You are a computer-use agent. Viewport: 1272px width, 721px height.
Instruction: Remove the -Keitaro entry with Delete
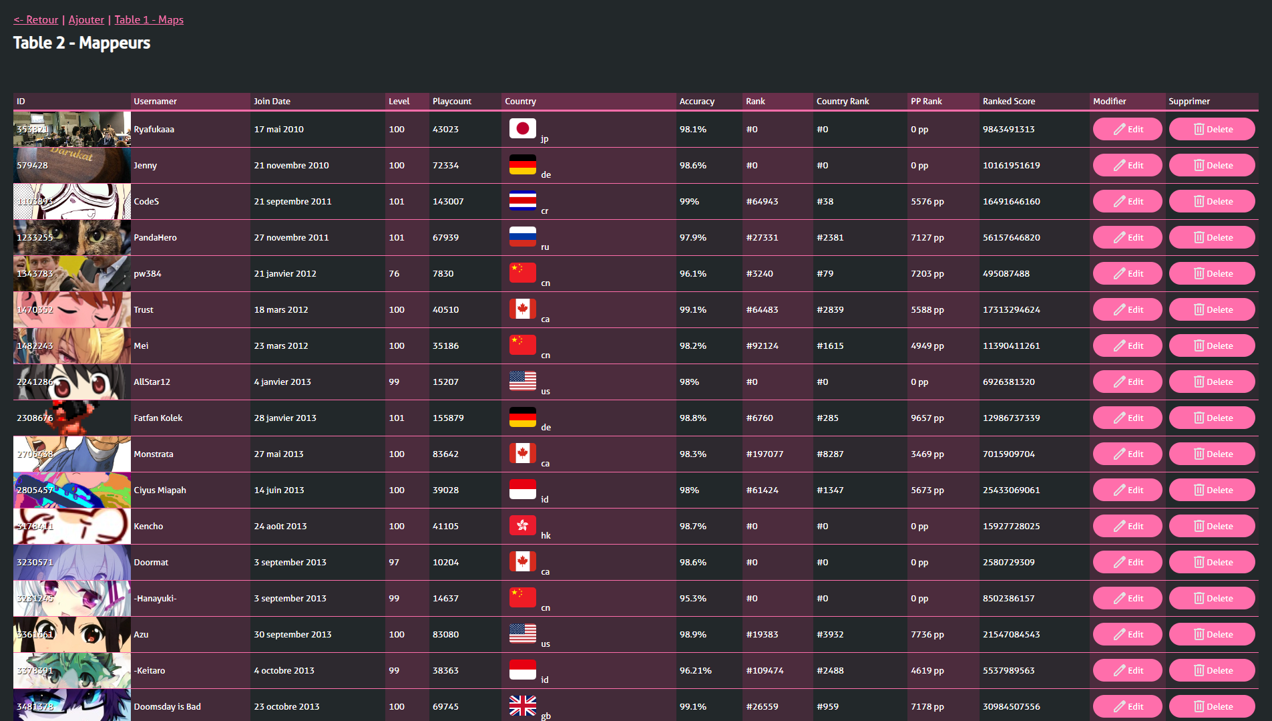coord(1211,670)
